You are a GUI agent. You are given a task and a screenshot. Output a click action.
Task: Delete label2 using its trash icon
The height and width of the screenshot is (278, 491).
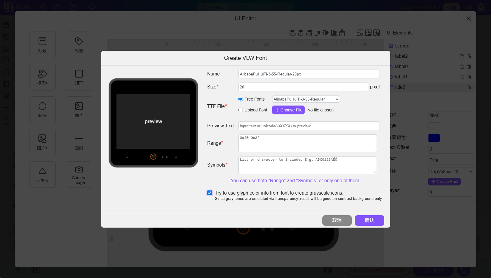point(469,56)
